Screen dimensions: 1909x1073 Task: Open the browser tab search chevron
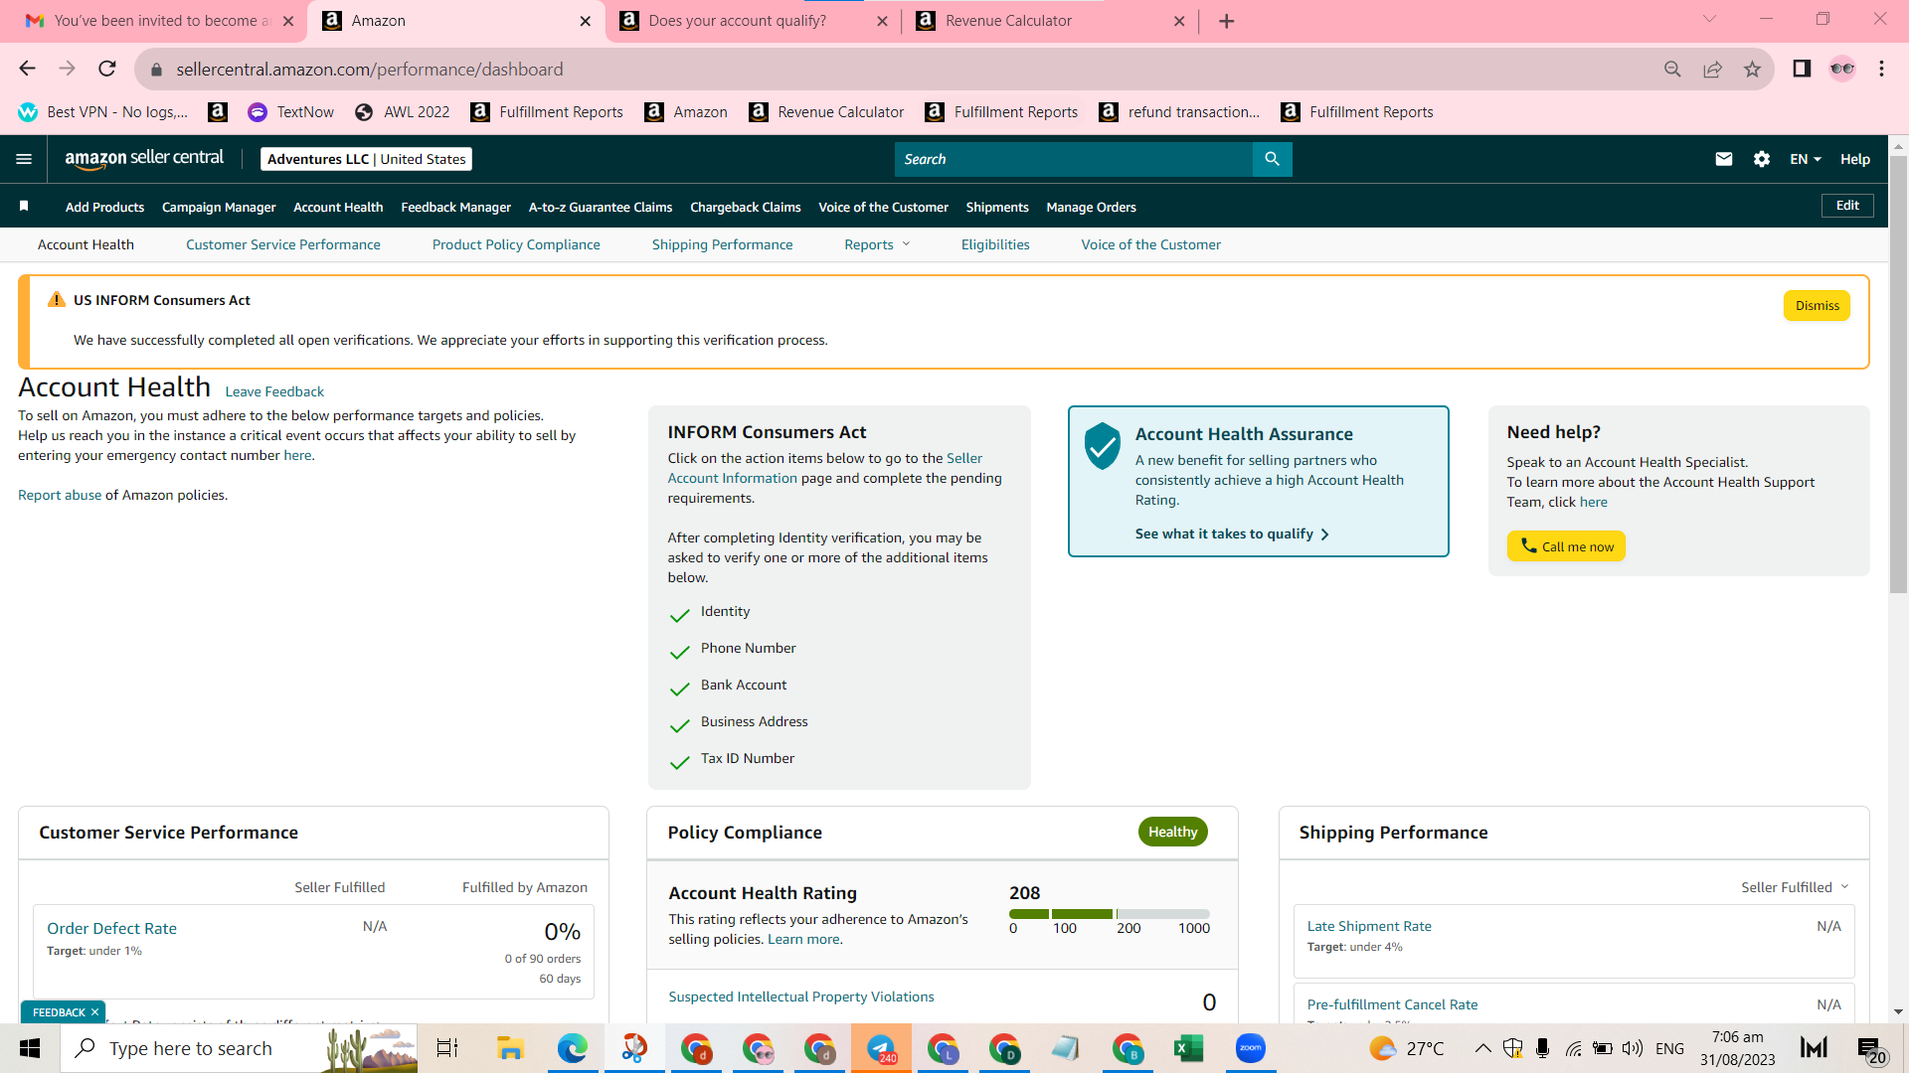click(x=1710, y=19)
